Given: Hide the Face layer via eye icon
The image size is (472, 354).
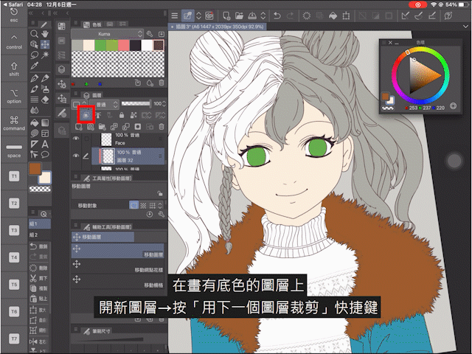Looking at the screenshot, I should pos(76,139).
